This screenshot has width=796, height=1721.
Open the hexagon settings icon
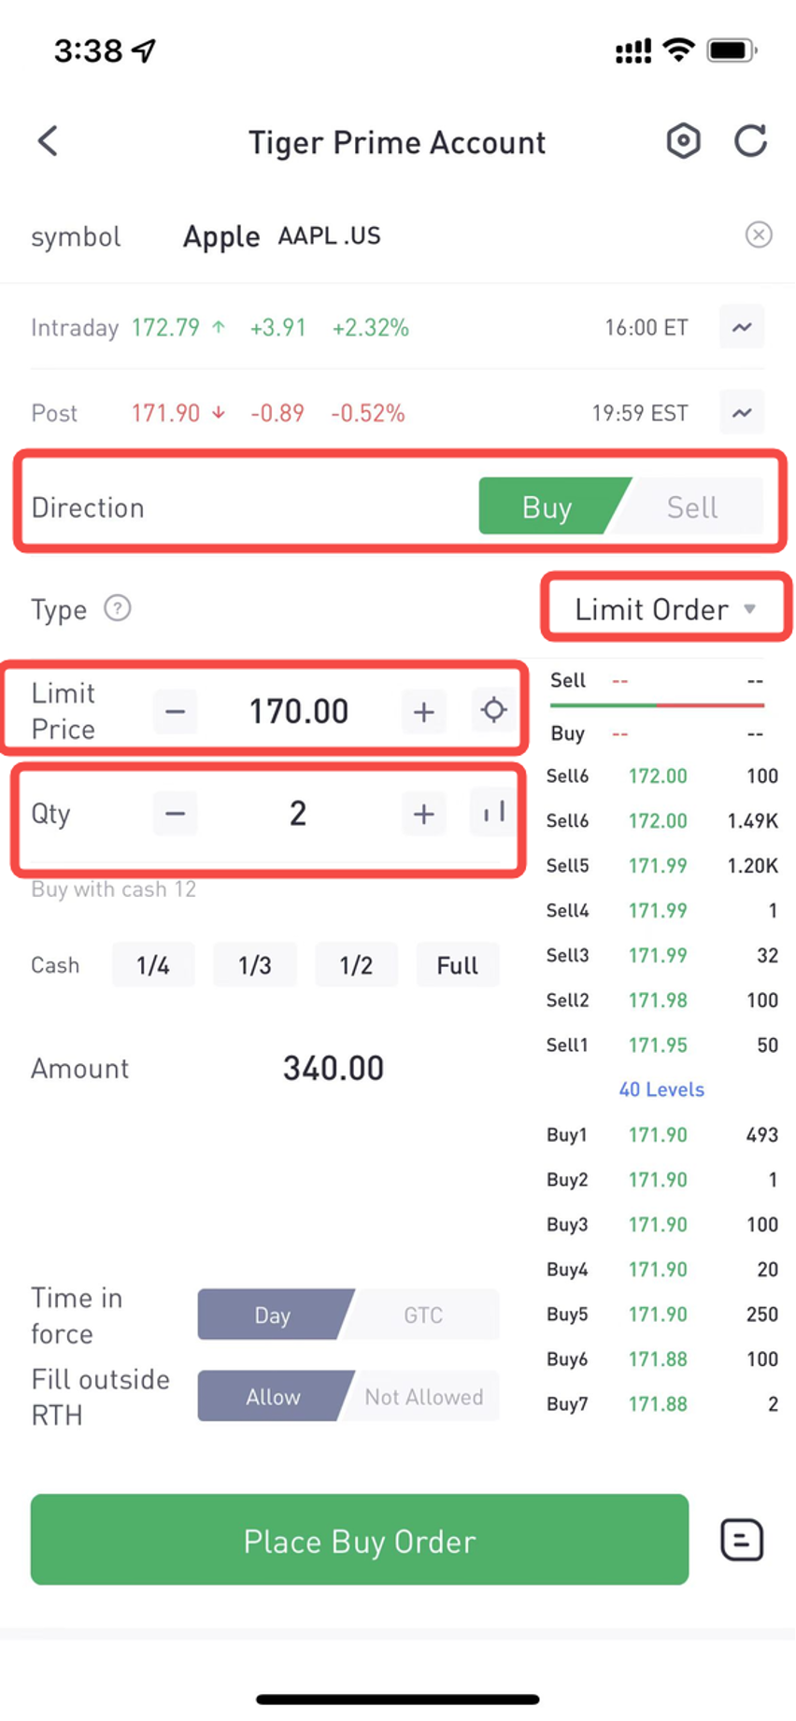(683, 141)
